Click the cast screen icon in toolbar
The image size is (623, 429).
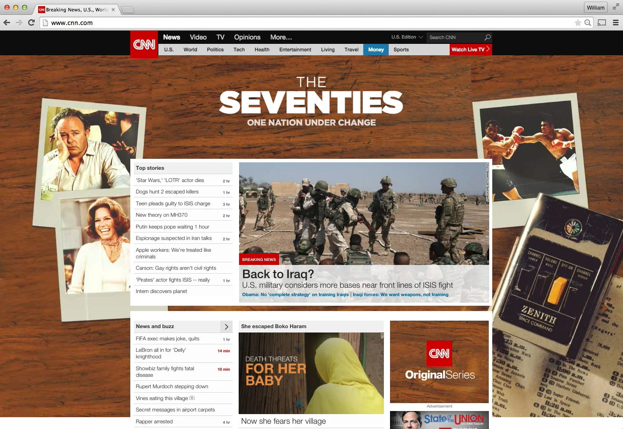pyautogui.click(x=602, y=22)
